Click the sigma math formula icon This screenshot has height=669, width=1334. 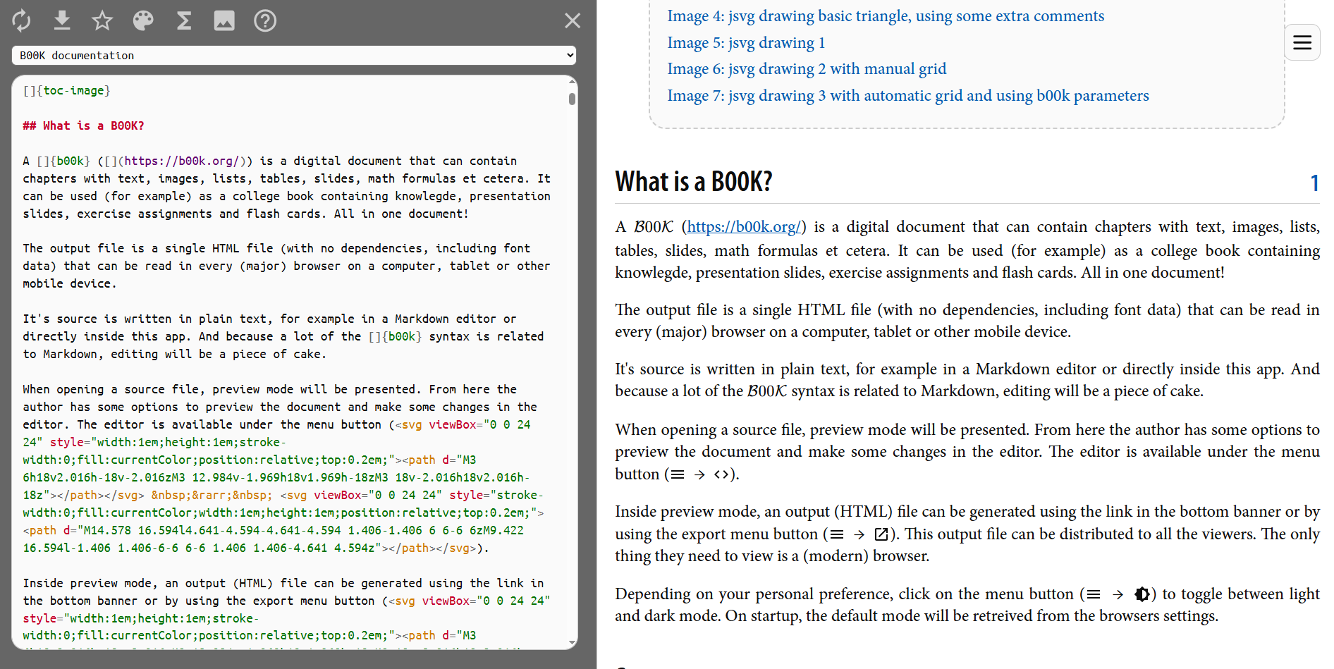coord(184,21)
